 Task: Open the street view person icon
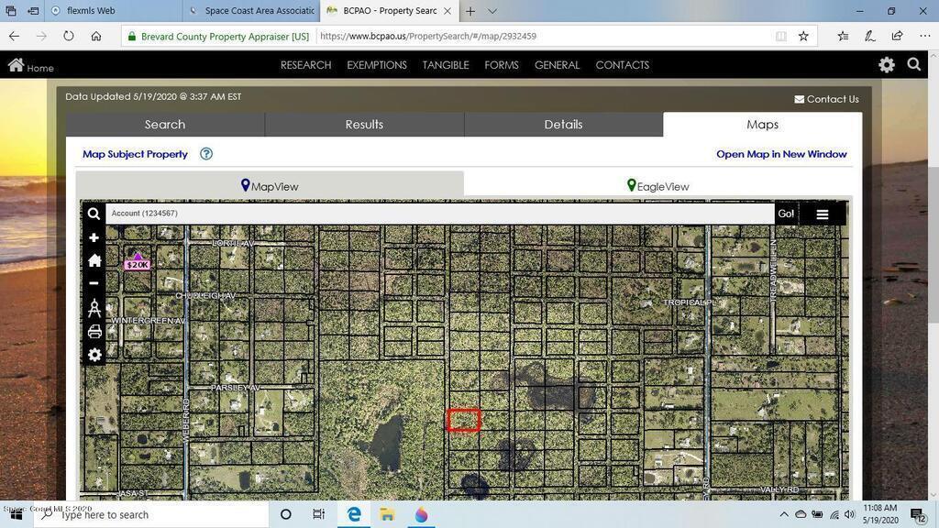[94, 308]
